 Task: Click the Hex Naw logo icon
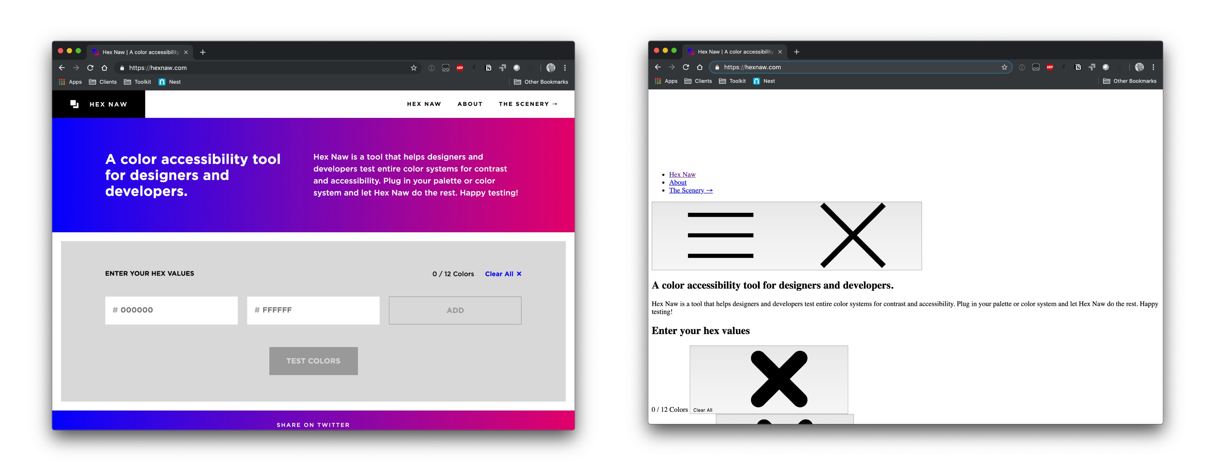click(x=74, y=104)
